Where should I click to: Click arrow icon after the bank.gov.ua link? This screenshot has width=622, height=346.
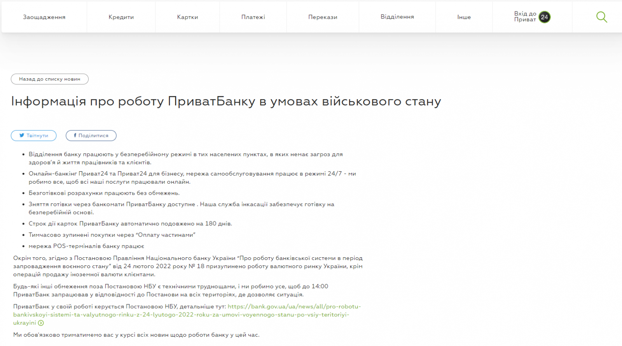click(x=41, y=323)
